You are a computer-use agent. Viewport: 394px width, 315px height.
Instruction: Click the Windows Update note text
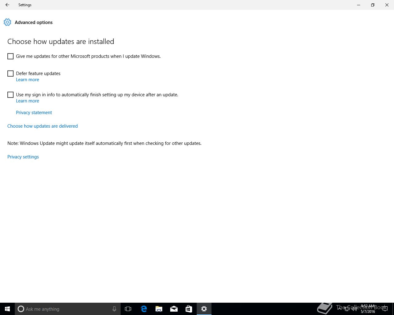104,143
